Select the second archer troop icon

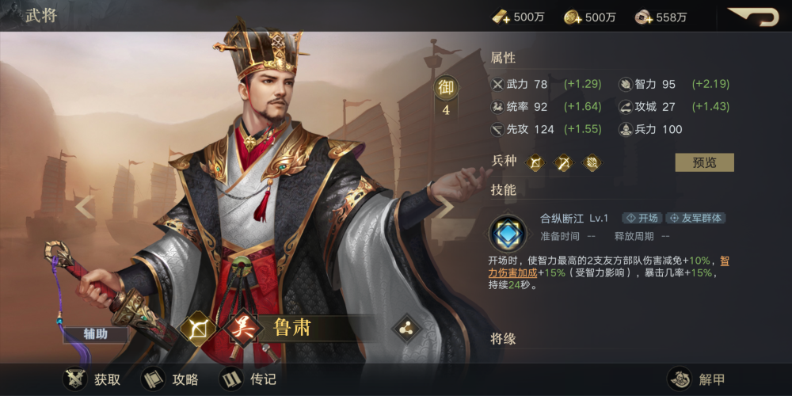563,162
